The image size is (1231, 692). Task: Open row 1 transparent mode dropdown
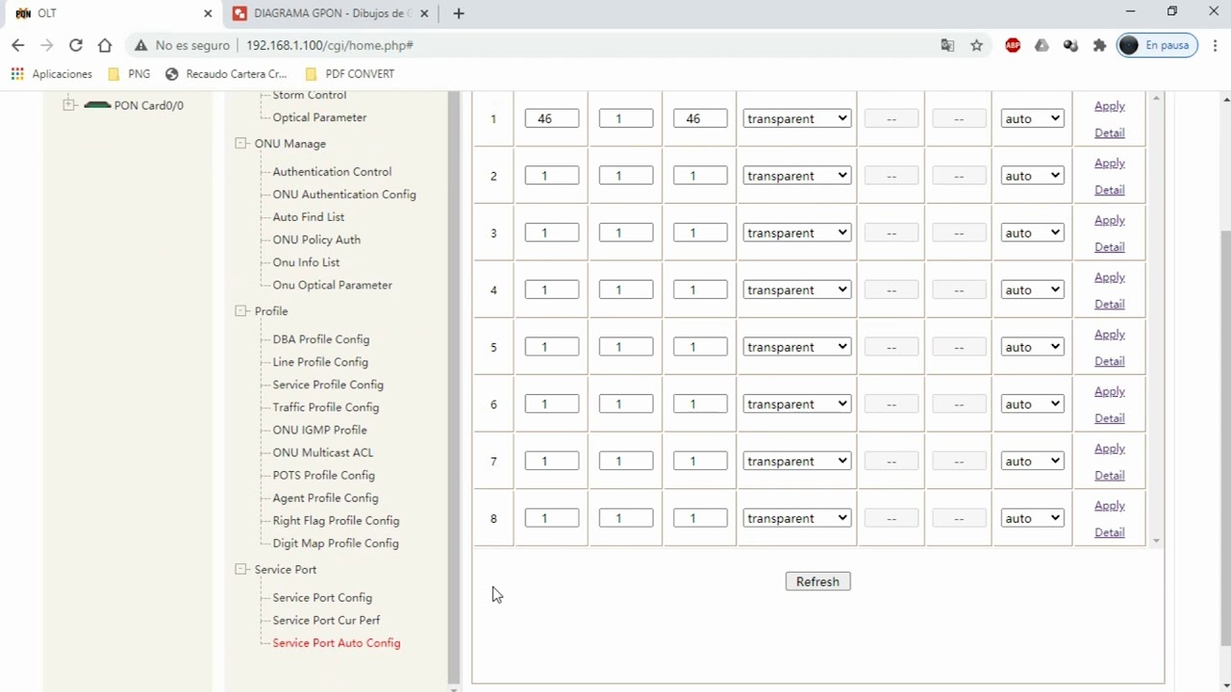pyautogui.click(x=796, y=118)
